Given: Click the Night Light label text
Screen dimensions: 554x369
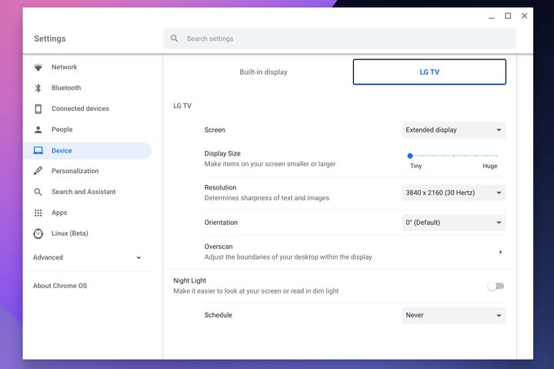Looking at the screenshot, I should 189,280.
